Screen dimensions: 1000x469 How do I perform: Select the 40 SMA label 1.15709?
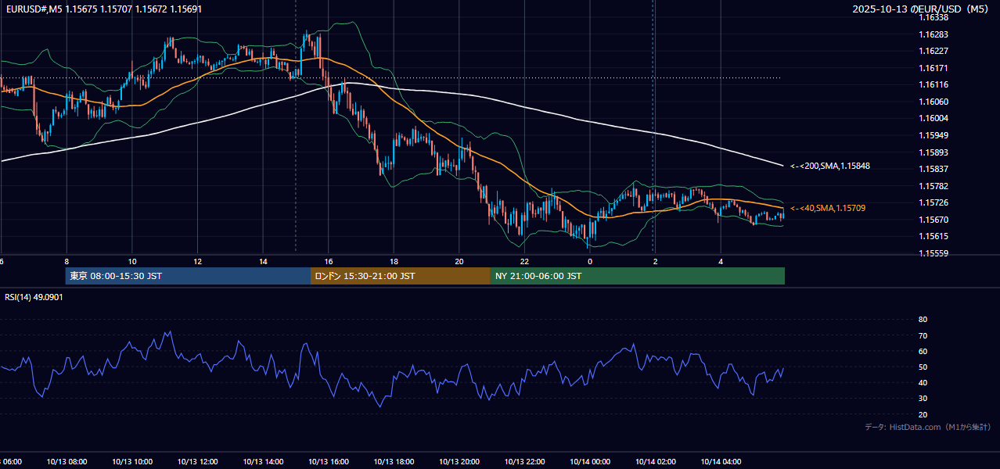pos(828,208)
